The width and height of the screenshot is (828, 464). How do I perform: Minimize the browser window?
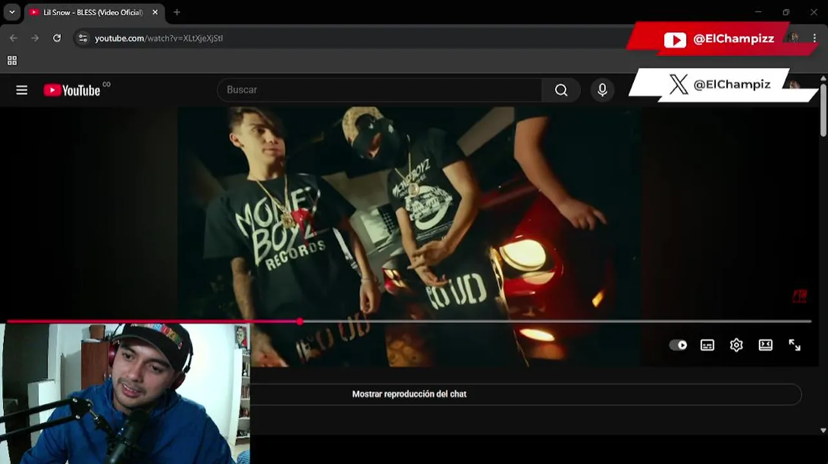tap(758, 12)
